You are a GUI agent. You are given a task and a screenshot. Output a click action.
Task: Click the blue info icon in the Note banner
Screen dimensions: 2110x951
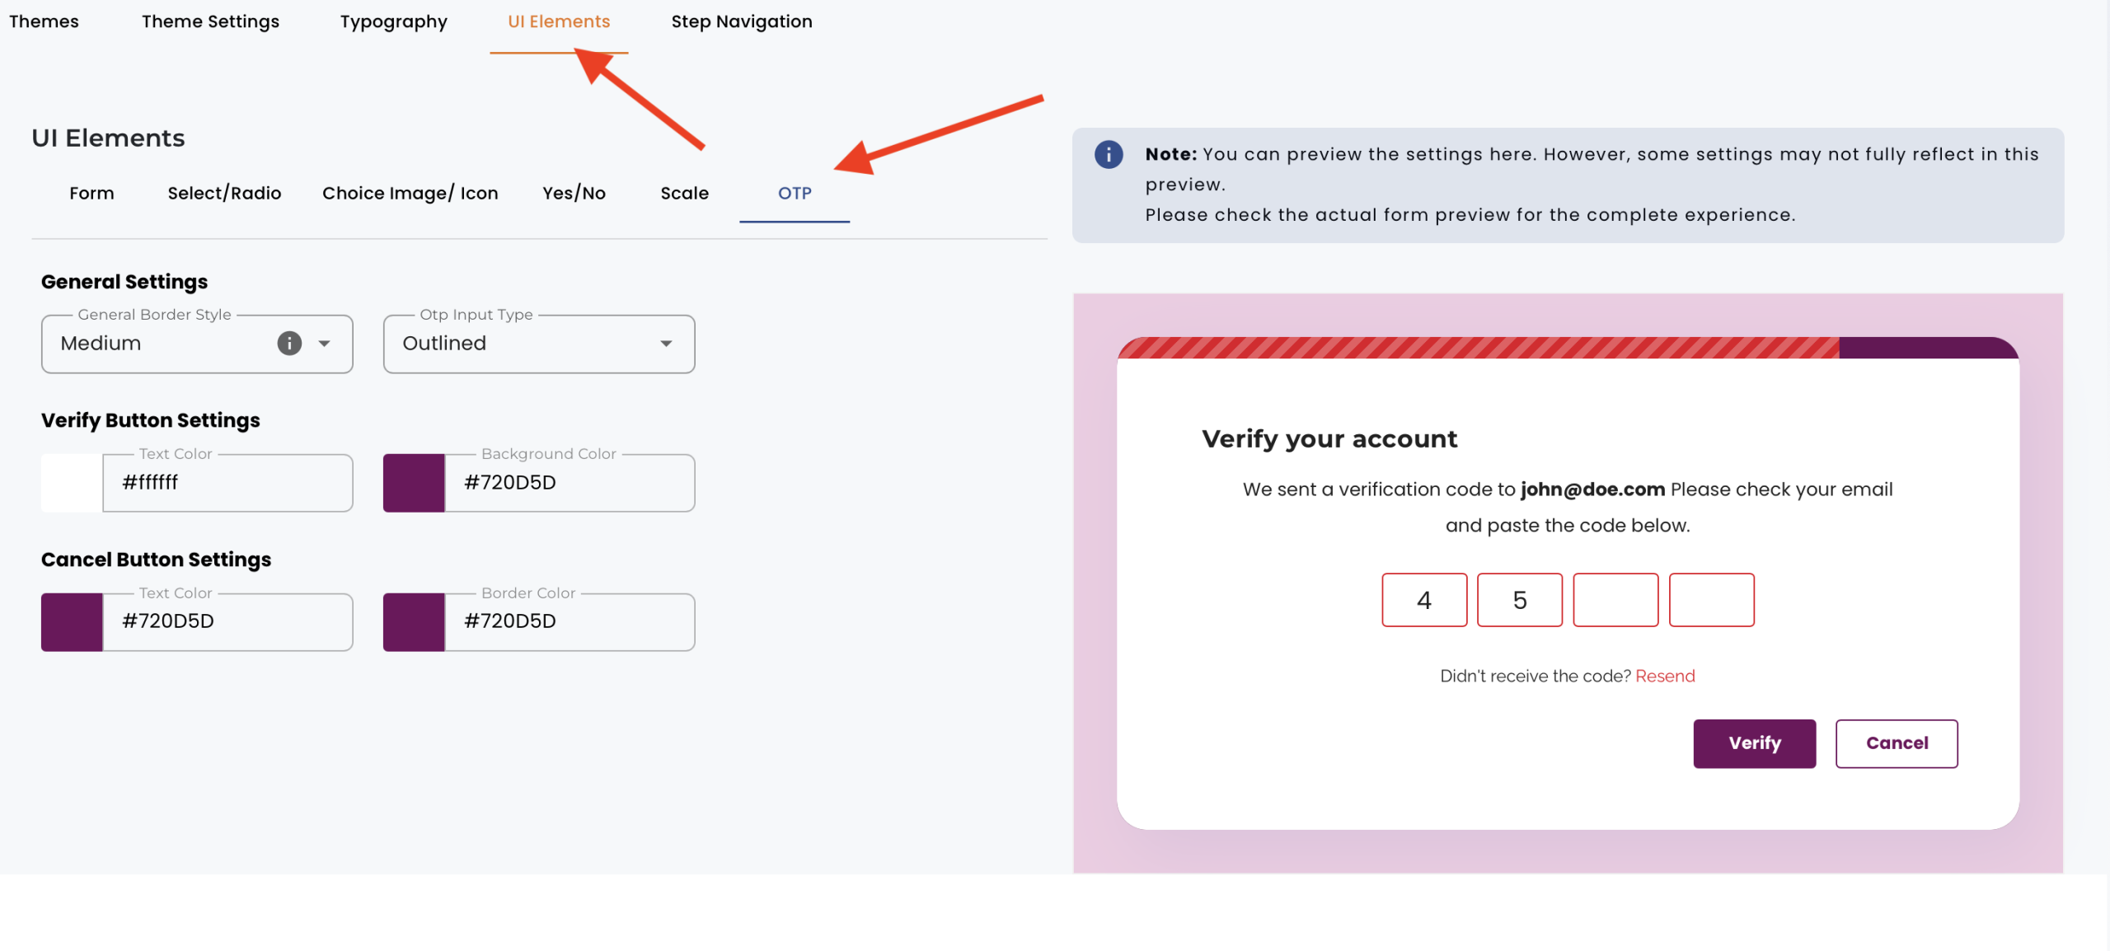1108,154
